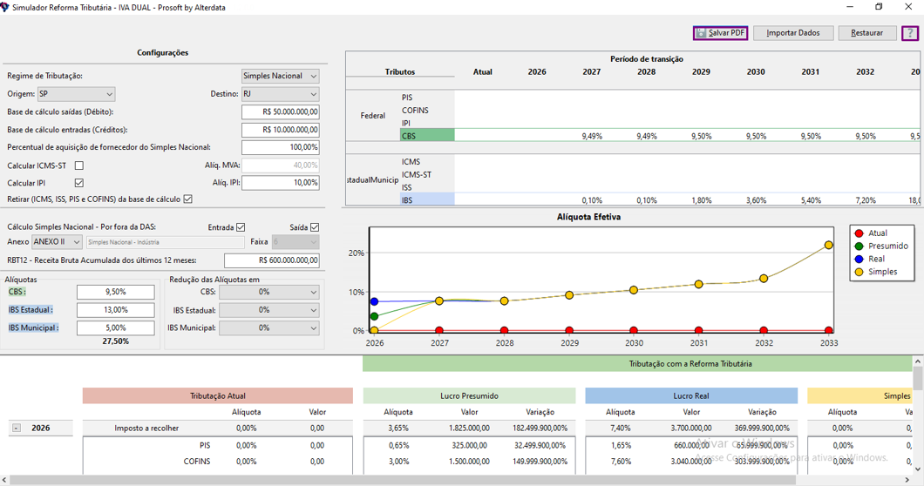The width and height of the screenshot is (924, 486).
Task: Uncheck the Calcular IPI checkbox
Action: pyautogui.click(x=79, y=183)
